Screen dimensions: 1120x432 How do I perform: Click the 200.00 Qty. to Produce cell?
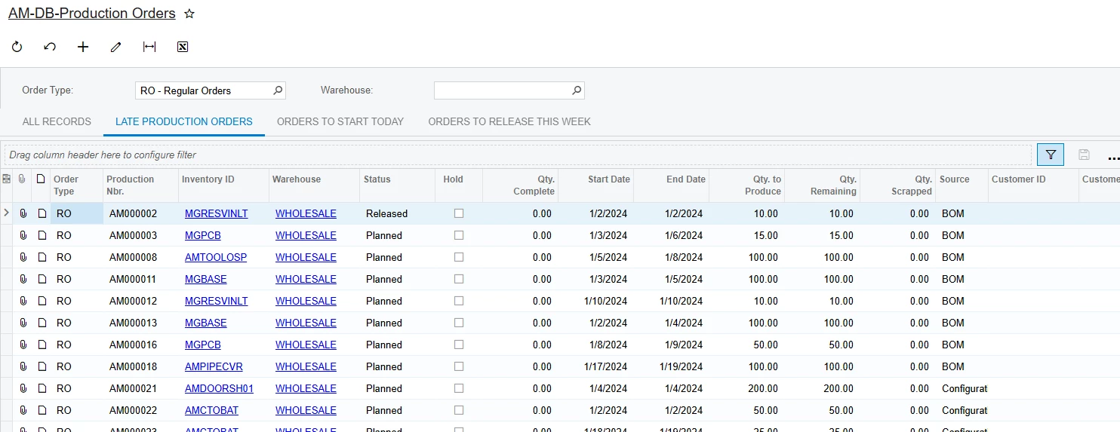coord(747,388)
